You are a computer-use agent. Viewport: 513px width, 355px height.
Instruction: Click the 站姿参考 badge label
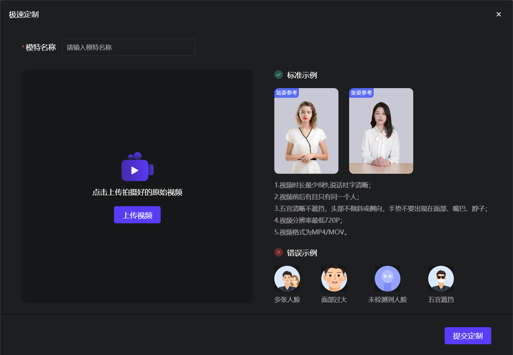pos(286,93)
